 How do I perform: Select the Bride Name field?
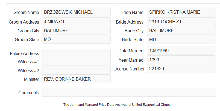(181, 12)
